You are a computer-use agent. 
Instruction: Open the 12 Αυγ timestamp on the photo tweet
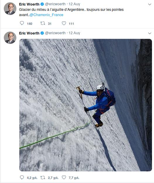(x=74, y=33)
